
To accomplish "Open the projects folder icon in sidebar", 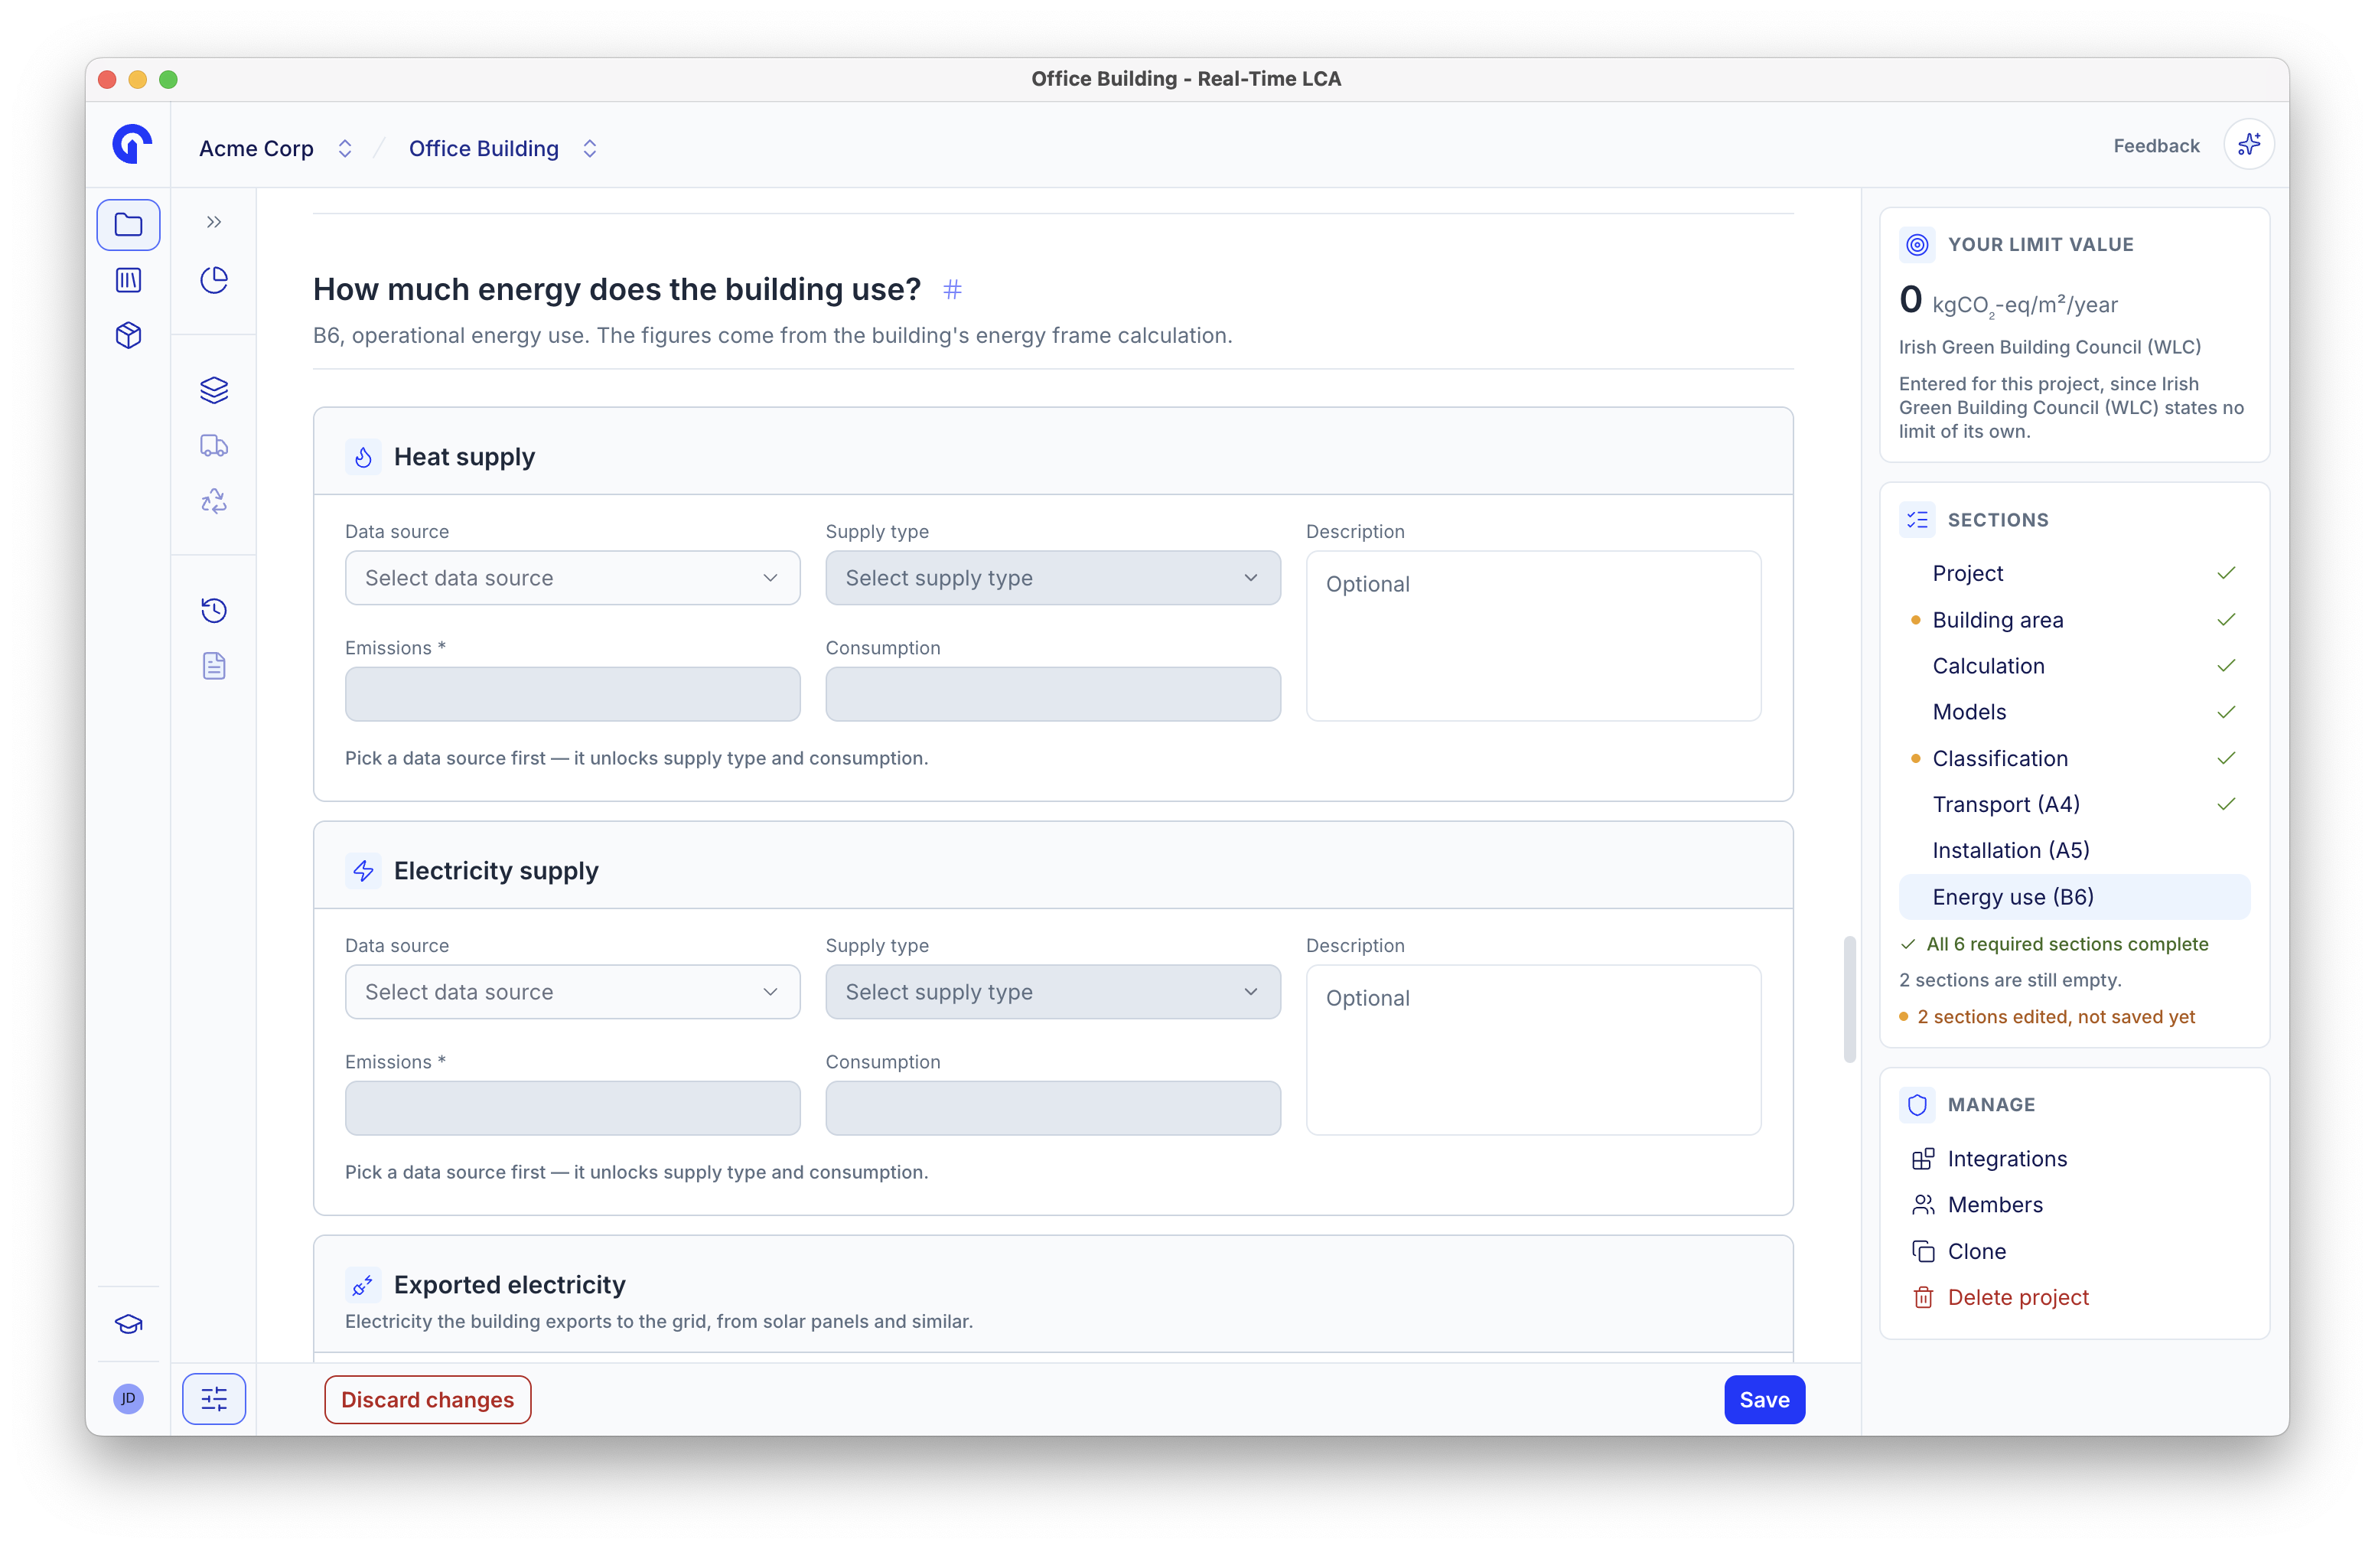I will pyautogui.click(x=128, y=224).
